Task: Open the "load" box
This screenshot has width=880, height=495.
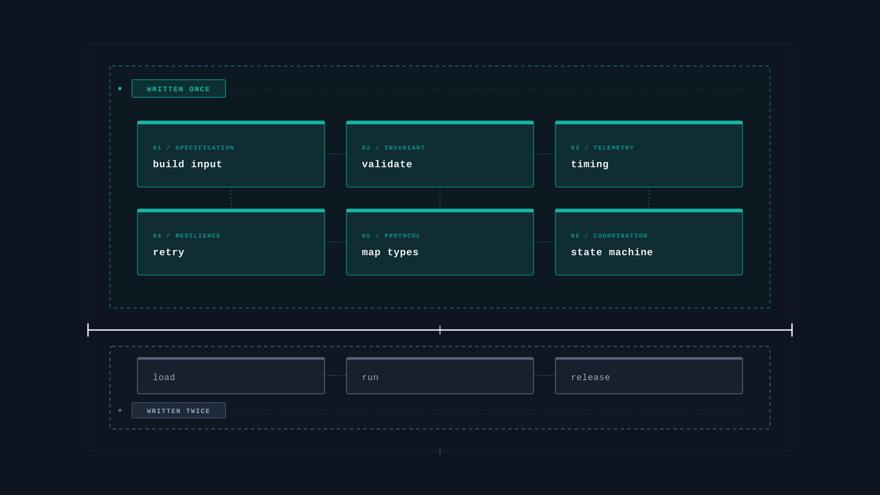Action: click(231, 376)
